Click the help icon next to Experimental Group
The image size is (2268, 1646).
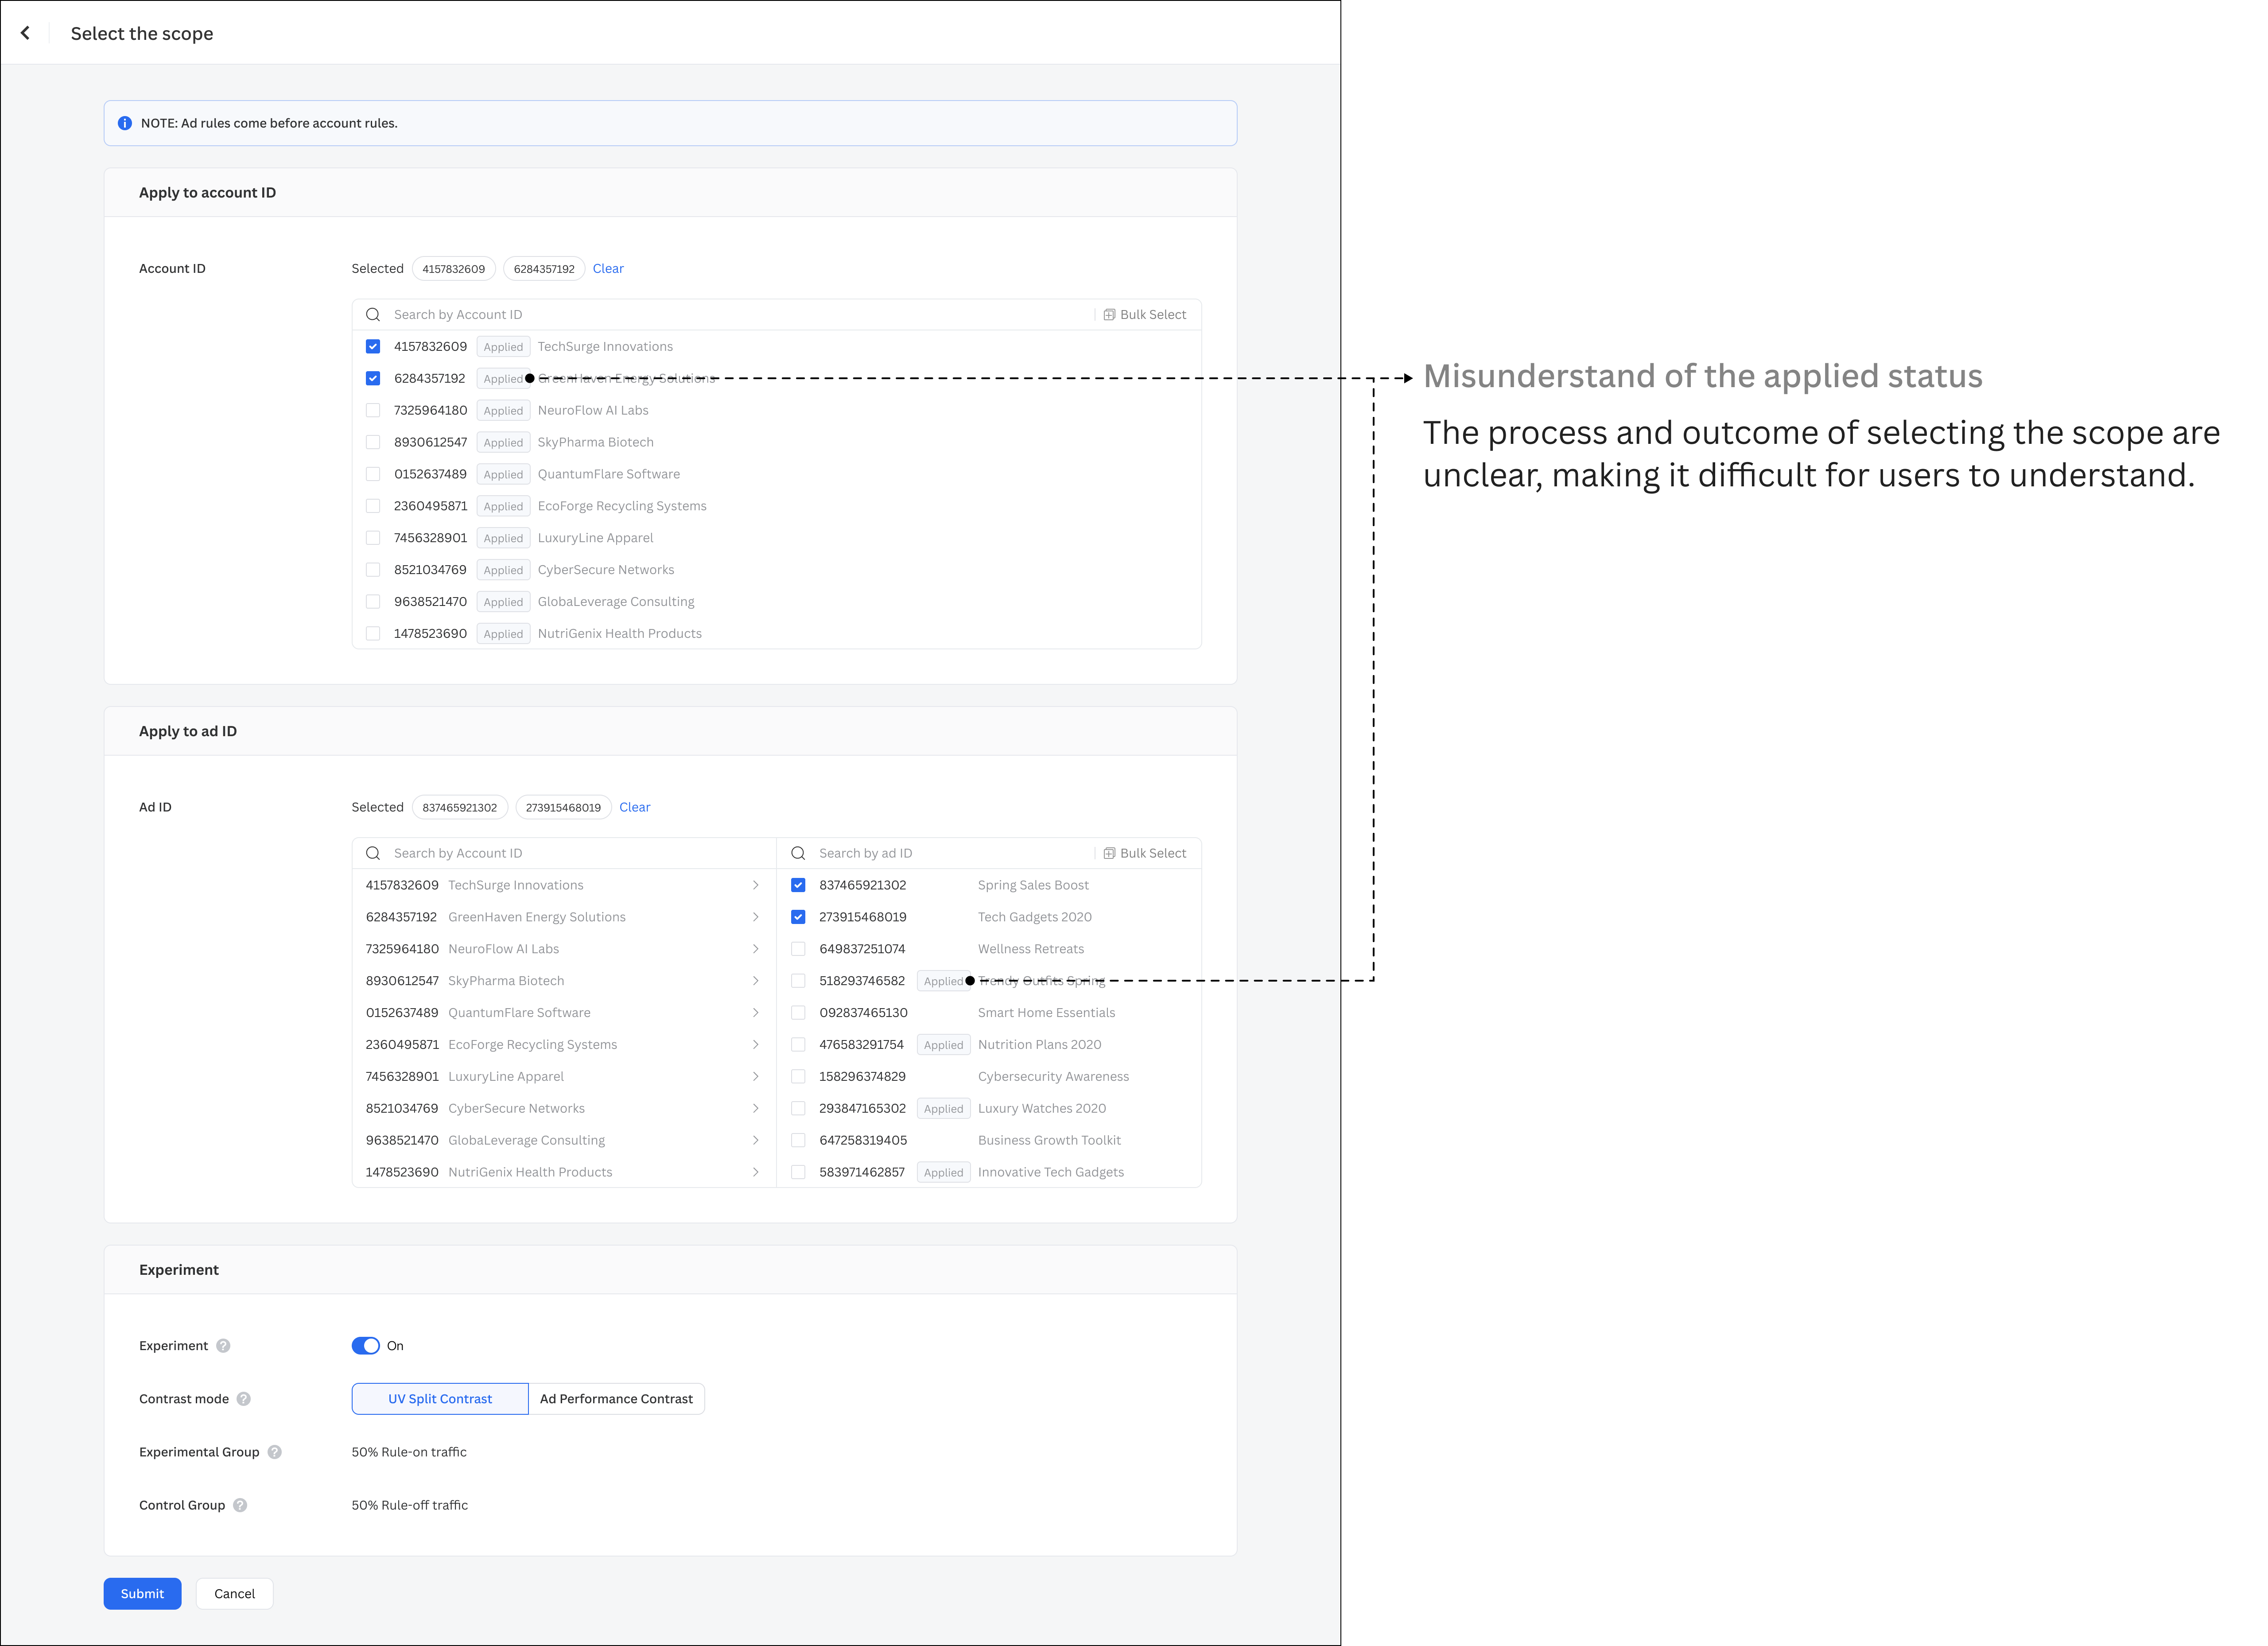pyautogui.click(x=275, y=1452)
